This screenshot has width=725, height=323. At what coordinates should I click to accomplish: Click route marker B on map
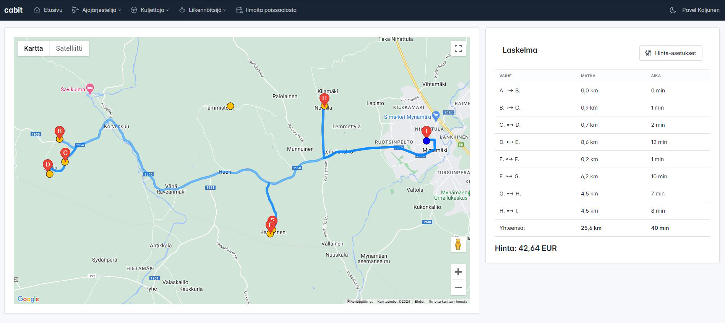pyautogui.click(x=59, y=132)
